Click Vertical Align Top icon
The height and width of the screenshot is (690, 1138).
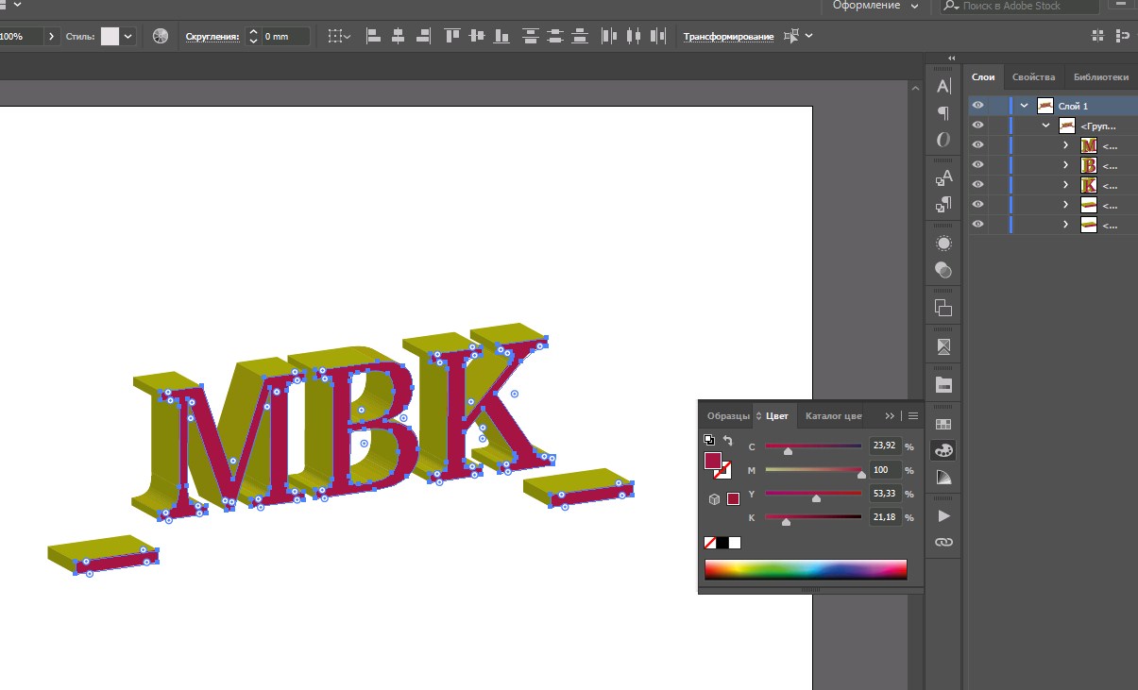point(452,36)
